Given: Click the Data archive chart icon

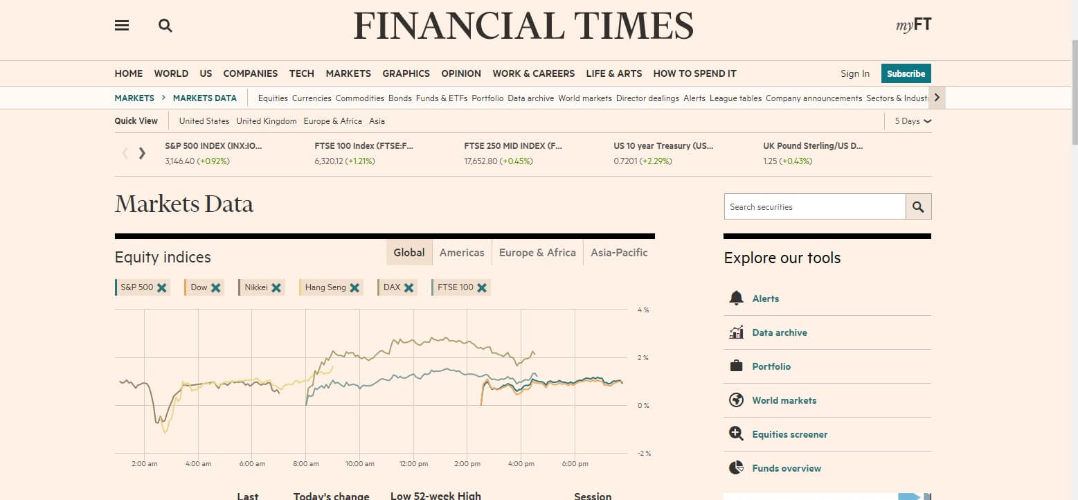Looking at the screenshot, I should [736, 332].
